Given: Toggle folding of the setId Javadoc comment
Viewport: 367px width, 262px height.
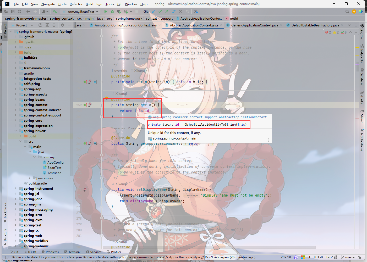Looking at the screenshot, I should pos(101,36).
